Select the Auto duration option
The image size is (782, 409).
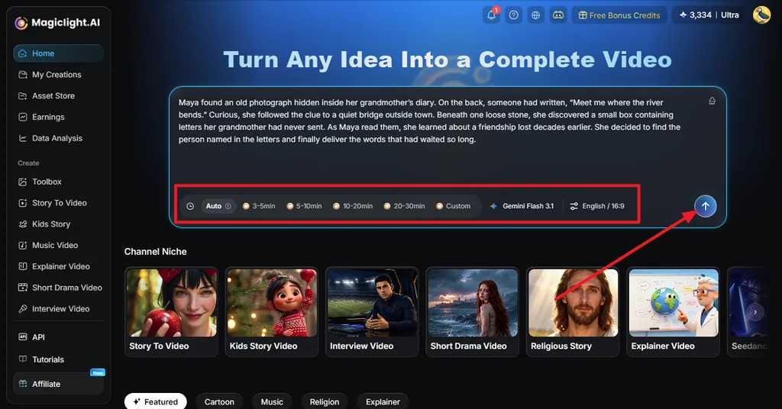point(218,206)
